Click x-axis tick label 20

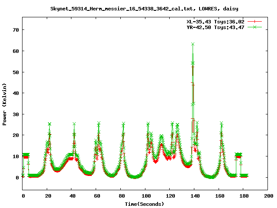[x=48, y=196]
